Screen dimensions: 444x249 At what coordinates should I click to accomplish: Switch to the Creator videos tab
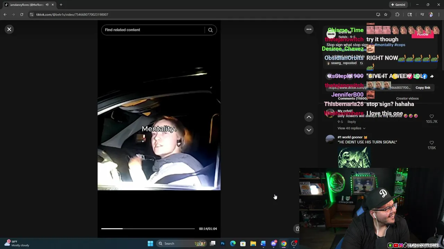(407, 99)
